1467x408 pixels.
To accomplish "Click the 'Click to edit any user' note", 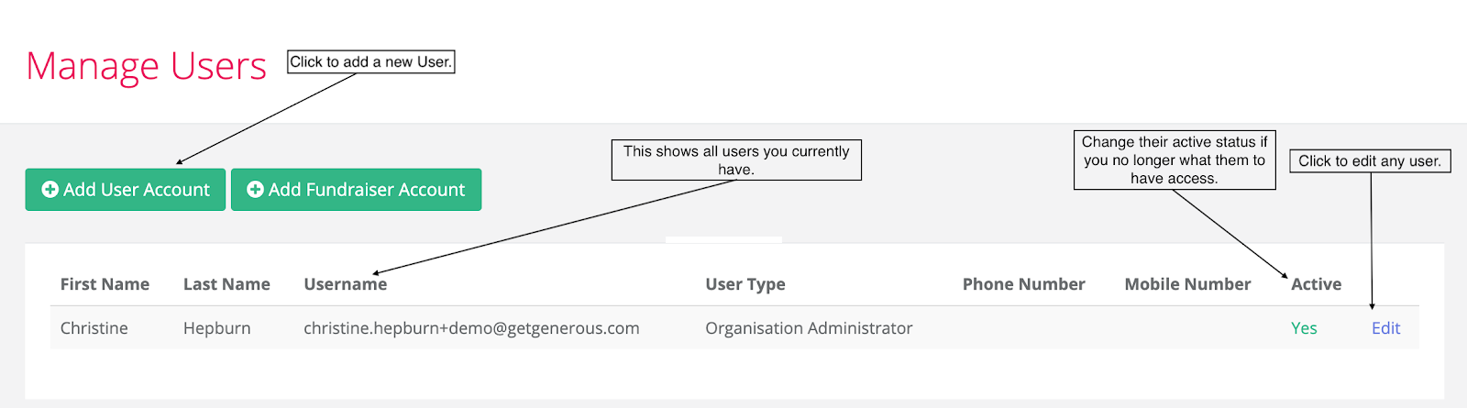I will [x=1370, y=160].
